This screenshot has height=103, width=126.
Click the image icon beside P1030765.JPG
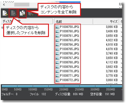(x=57, y=49)
